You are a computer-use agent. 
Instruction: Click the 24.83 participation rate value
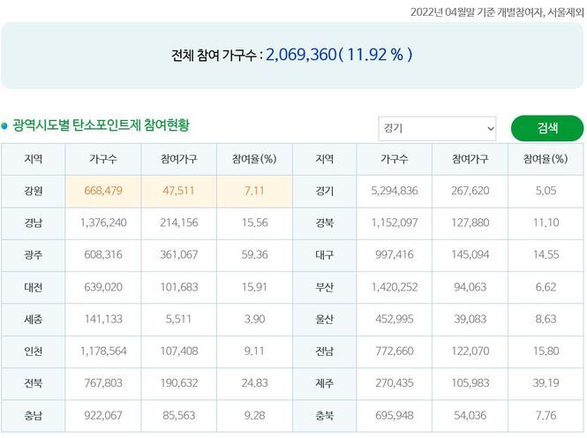pyautogui.click(x=254, y=383)
